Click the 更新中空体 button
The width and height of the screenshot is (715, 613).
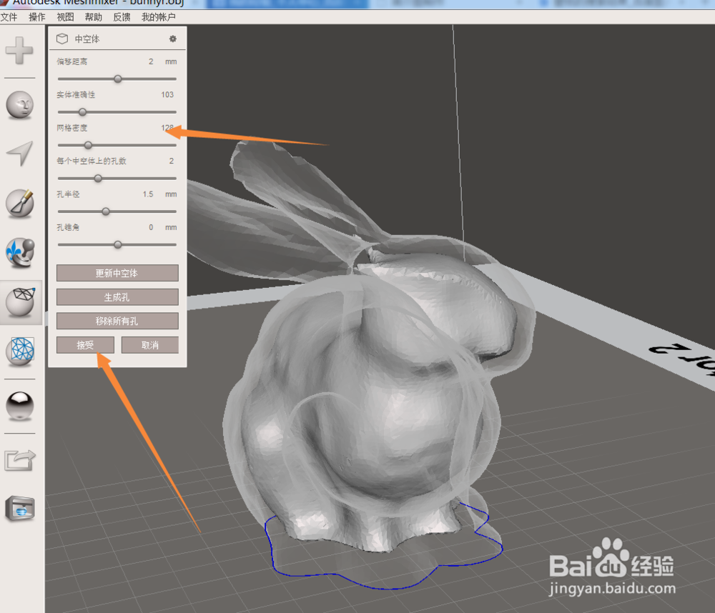[117, 273]
